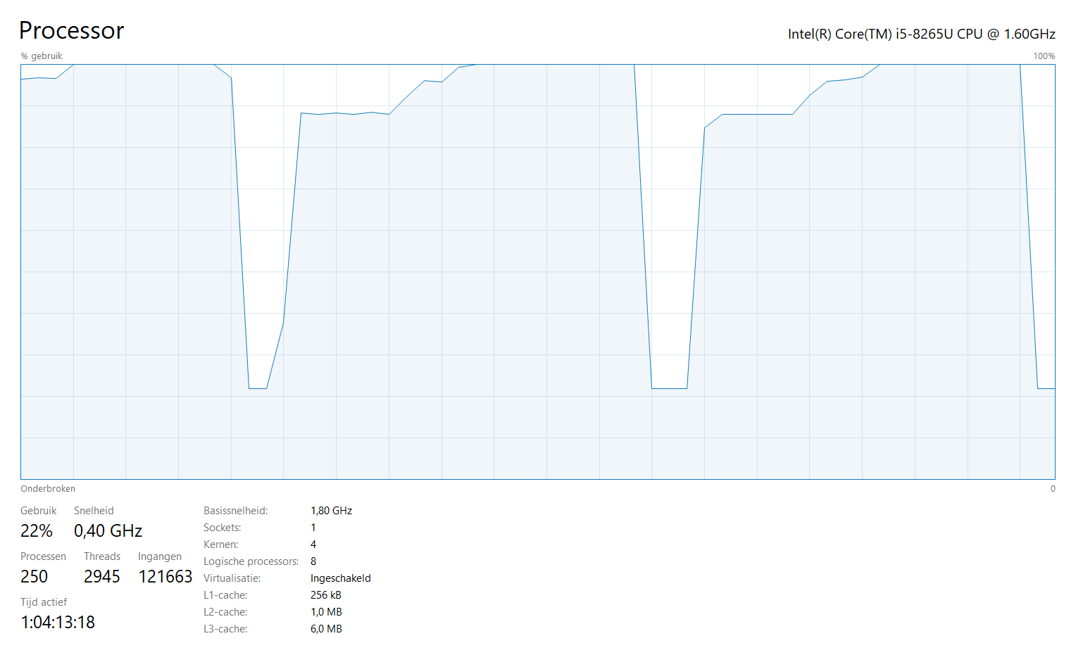Click the Kernen label

click(221, 545)
